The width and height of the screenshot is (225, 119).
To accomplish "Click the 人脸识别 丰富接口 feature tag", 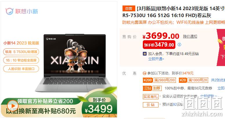I will [21, 69].
